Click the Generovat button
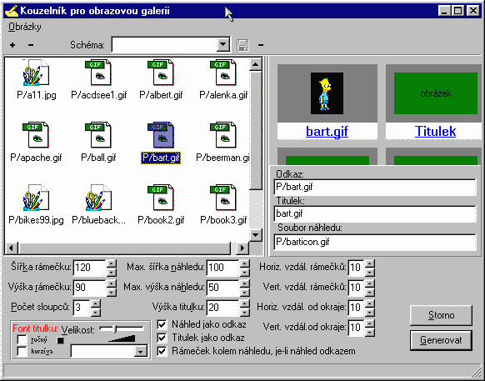 [x=441, y=340]
